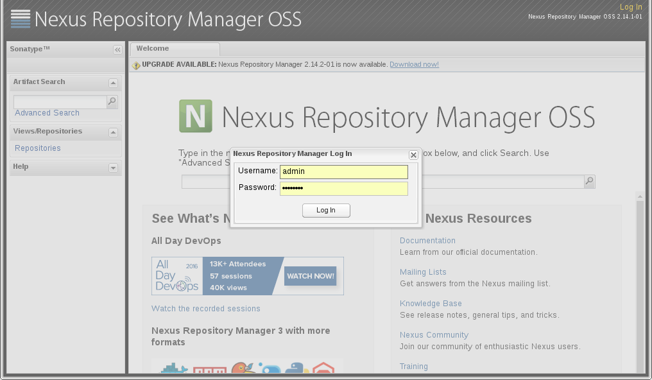
Task: Click the Username input field
Action: (x=343, y=171)
